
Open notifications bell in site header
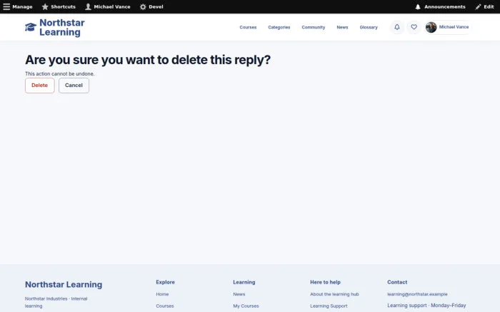[x=397, y=27]
